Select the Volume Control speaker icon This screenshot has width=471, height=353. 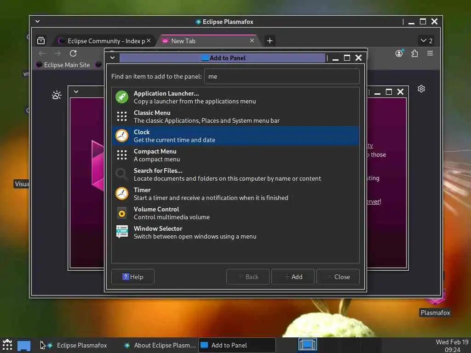click(121, 213)
